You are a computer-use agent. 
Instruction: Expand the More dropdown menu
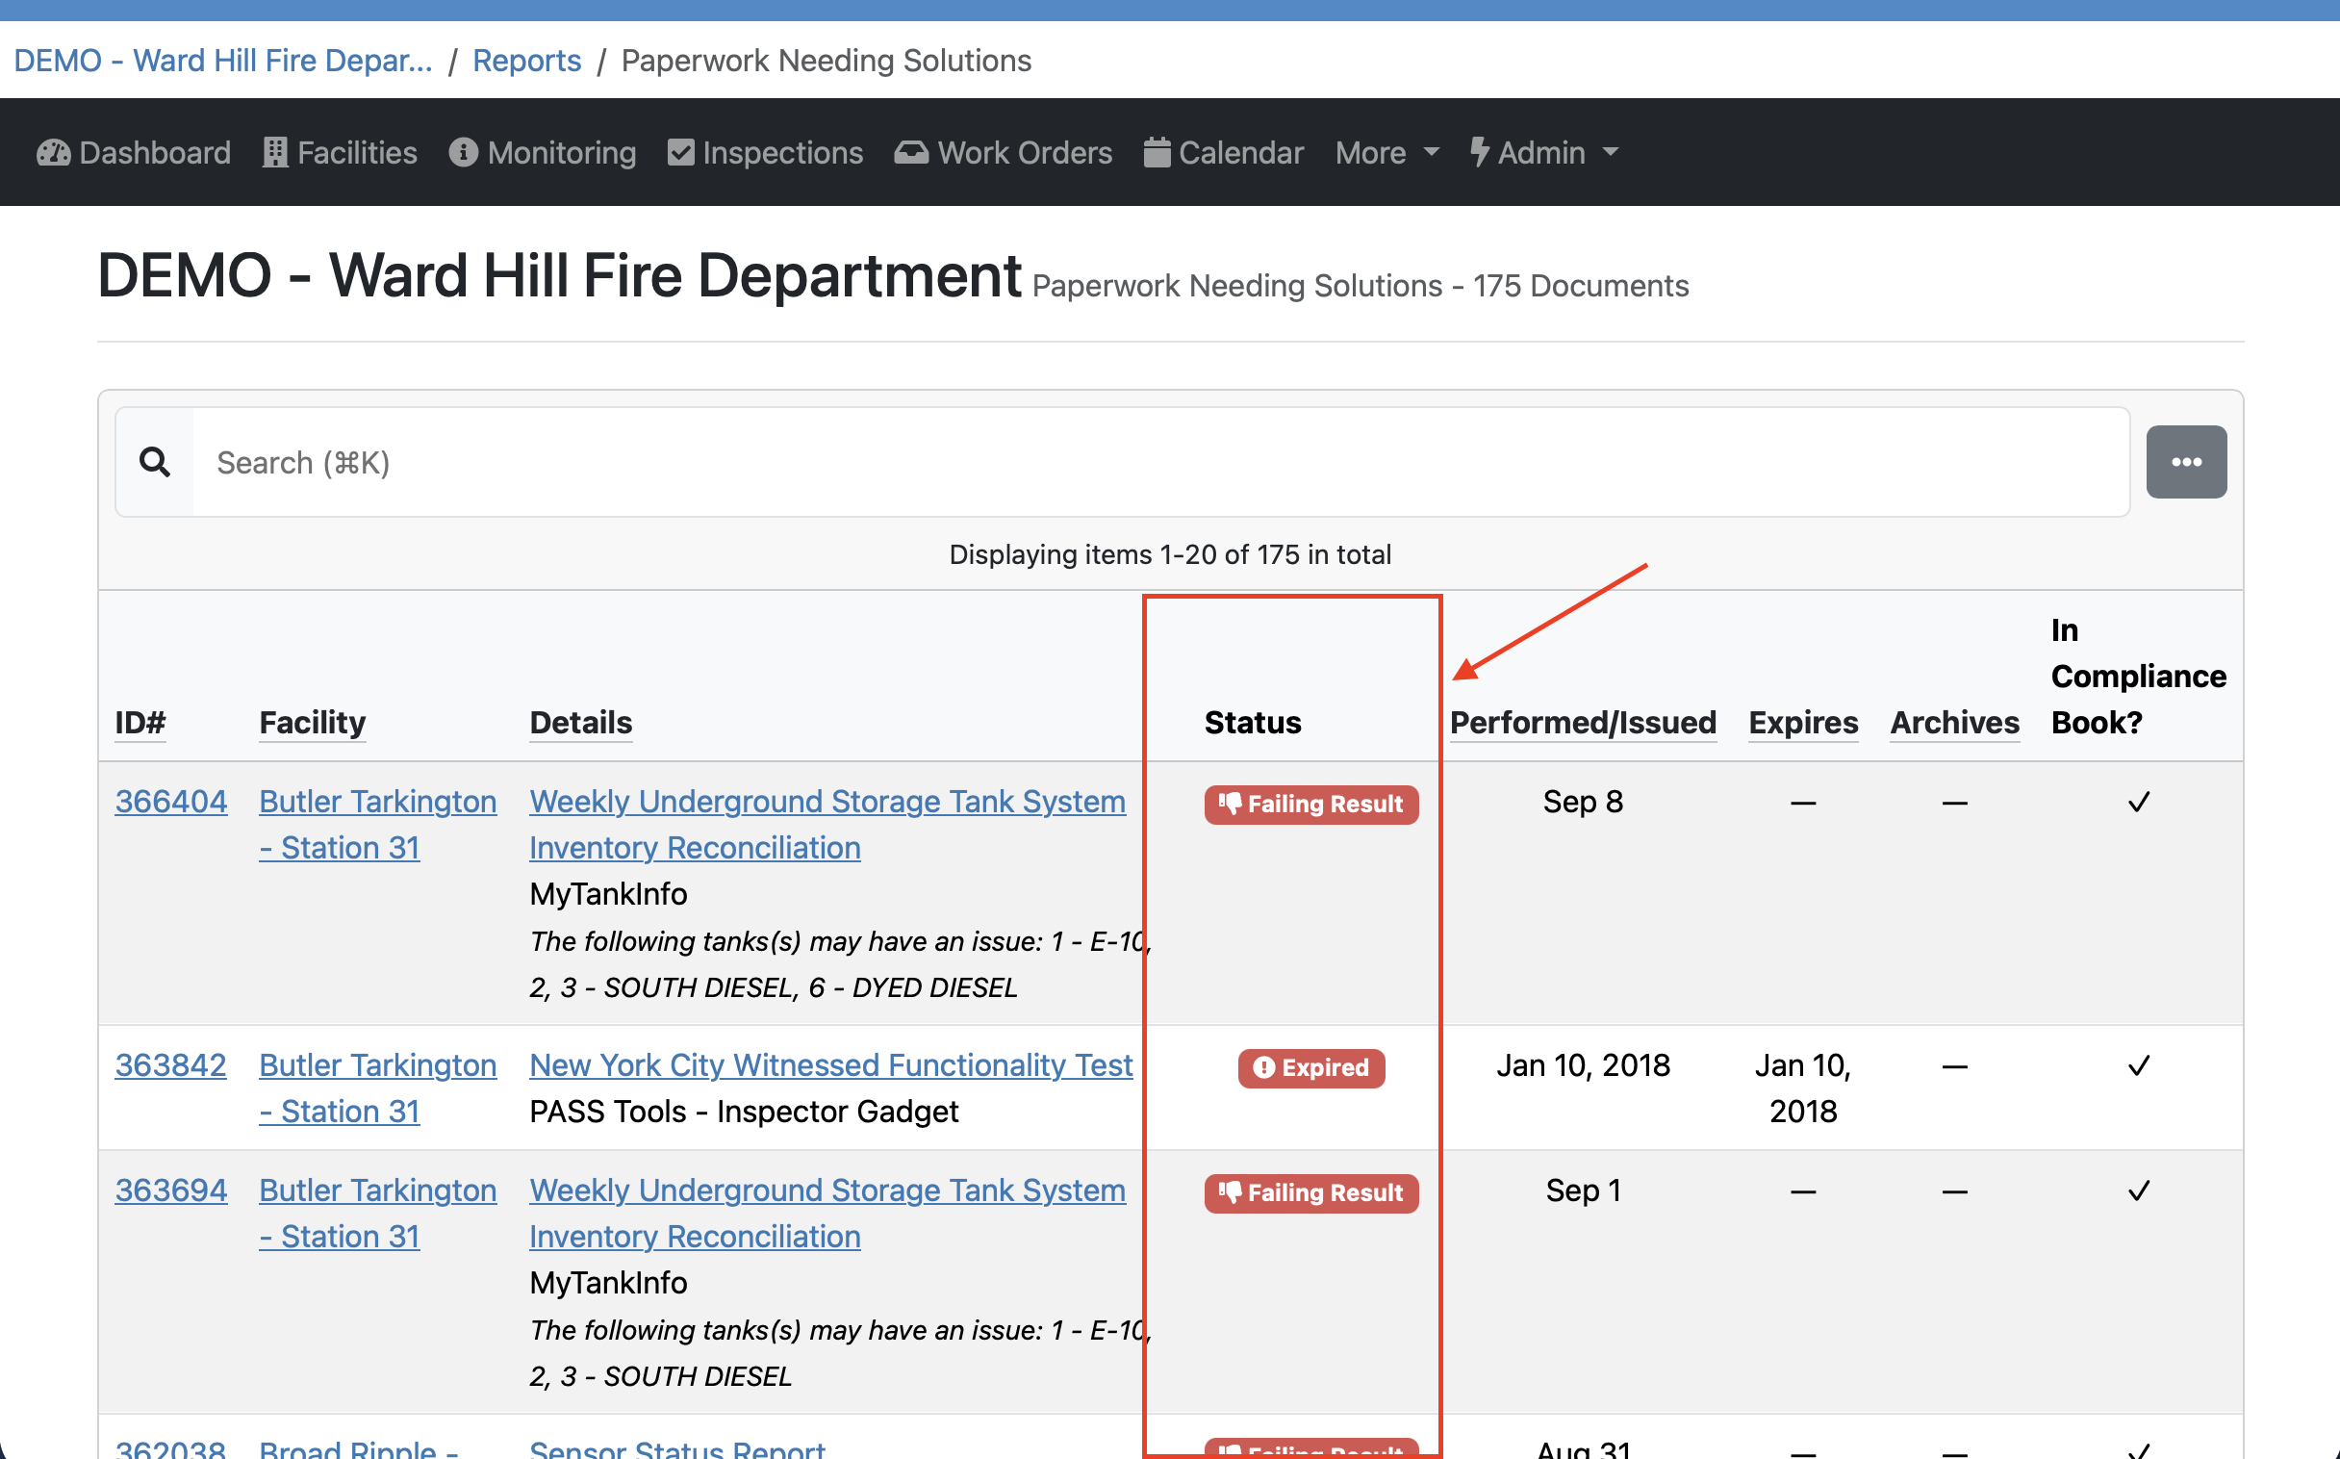point(1386,152)
